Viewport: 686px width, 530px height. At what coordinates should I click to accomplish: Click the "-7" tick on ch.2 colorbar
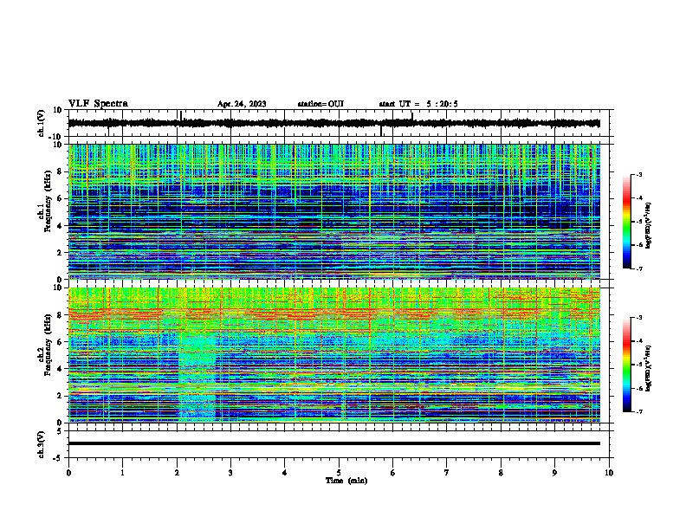(x=638, y=411)
